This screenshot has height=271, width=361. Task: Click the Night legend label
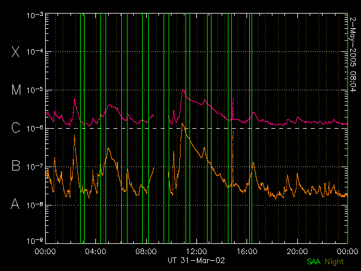pyautogui.click(x=334, y=262)
